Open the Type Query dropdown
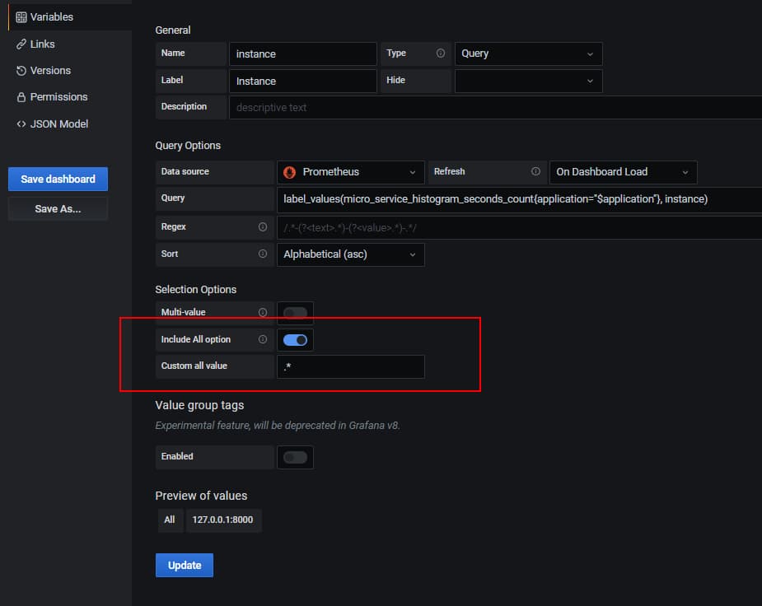 pyautogui.click(x=527, y=54)
